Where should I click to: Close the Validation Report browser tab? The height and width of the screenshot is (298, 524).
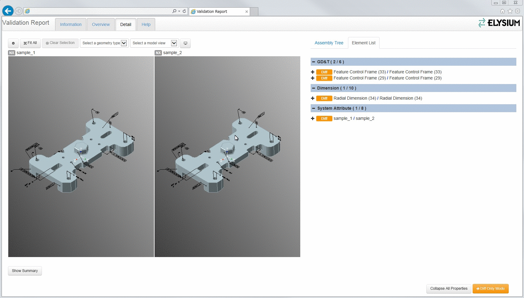click(x=246, y=12)
